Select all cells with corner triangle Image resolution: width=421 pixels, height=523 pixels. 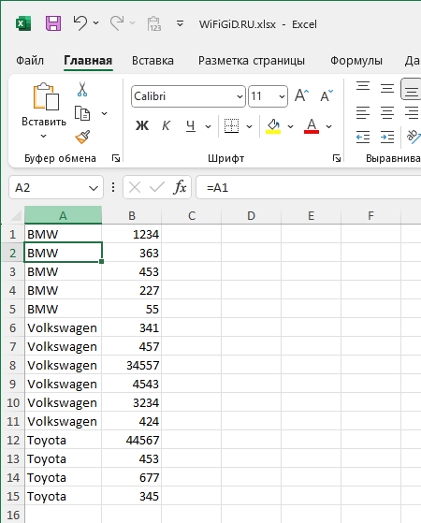(x=16, y=216)
